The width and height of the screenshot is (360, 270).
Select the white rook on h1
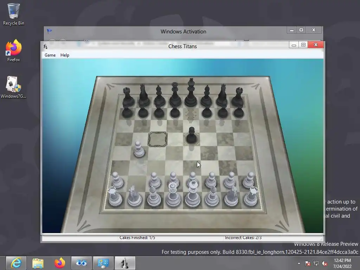(x=251, y=197)
